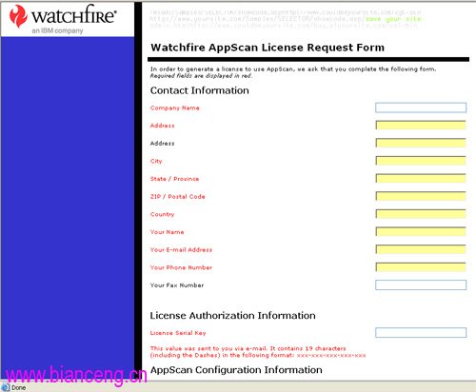The height and width of the screenshot is (392, 476).
Task: Click the first red Address input field
Action: click(x=421, y=126)
